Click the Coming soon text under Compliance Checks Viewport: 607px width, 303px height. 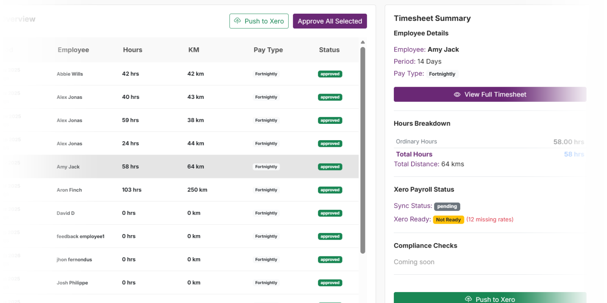point(414,262)
